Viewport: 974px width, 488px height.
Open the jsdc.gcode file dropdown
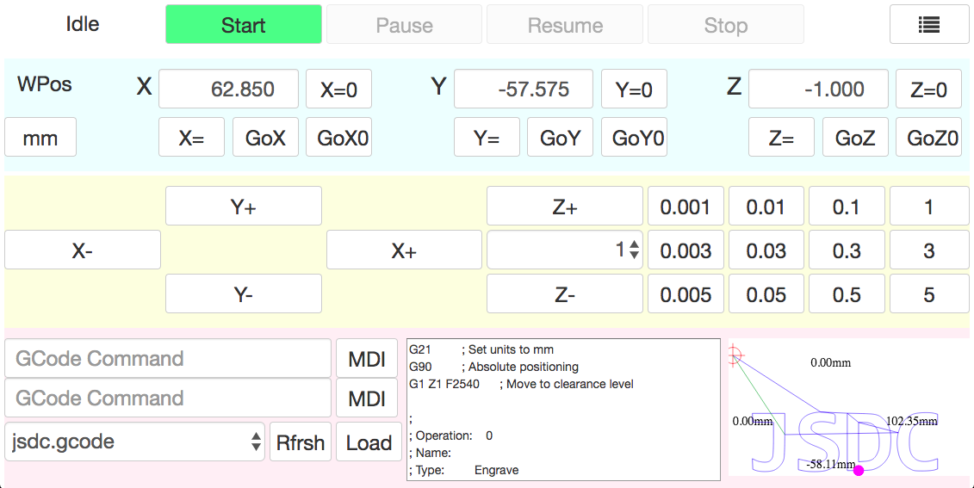point(135,442)
